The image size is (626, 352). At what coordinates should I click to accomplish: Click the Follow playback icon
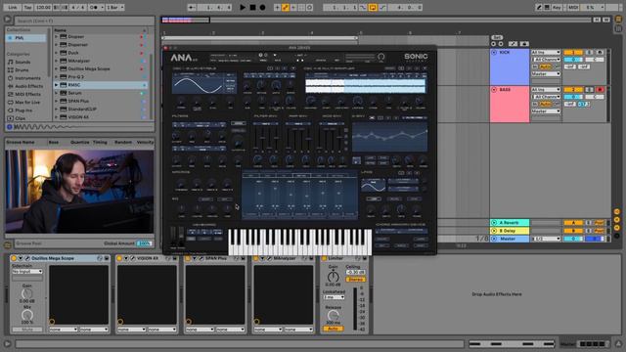click(x=192, y=7)
